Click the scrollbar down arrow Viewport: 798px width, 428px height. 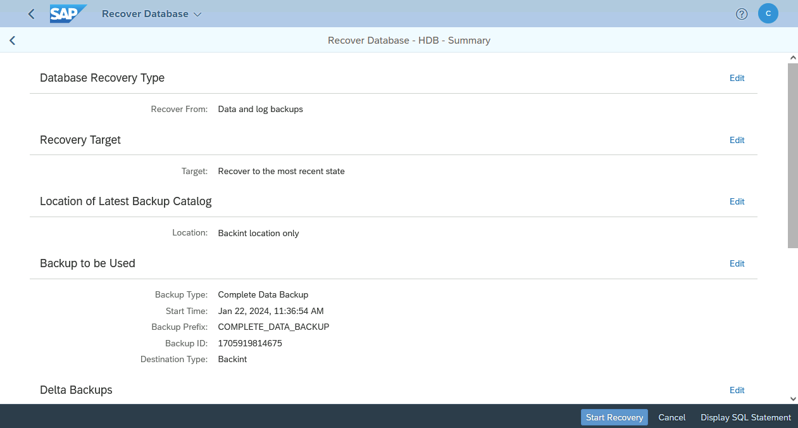click(793, 399)
